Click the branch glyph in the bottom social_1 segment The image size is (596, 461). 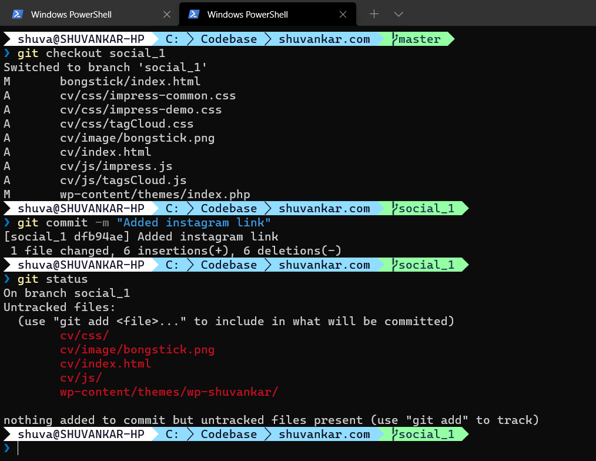point(396,434)
